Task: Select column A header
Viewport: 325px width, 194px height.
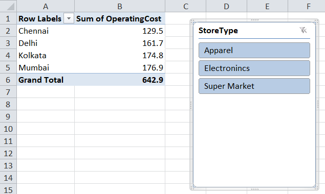Action: [x=46, y=6]
